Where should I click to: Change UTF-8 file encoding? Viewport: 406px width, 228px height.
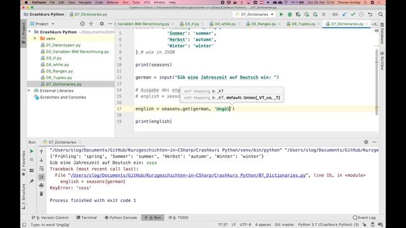pyautogui.click(x=246, y=225)
